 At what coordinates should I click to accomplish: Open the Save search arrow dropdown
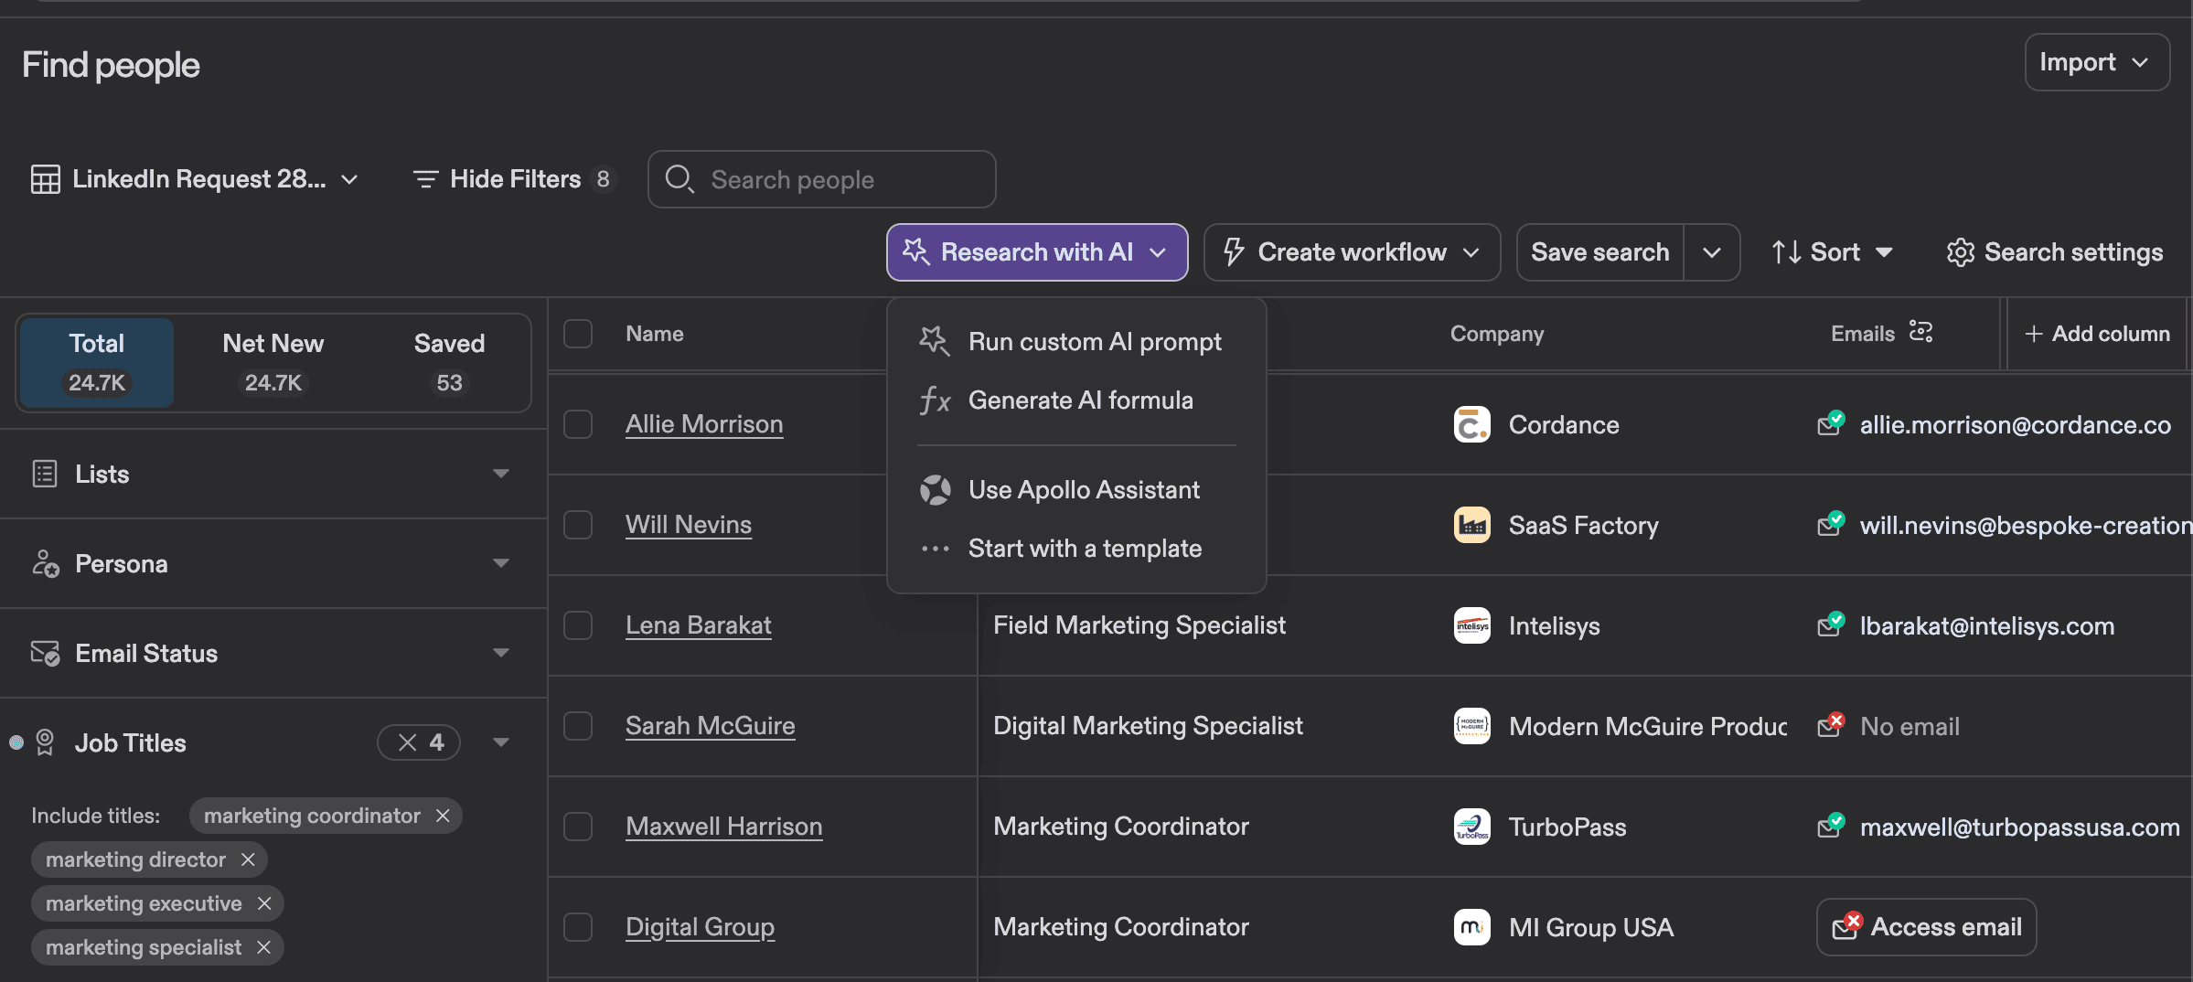pos(1712,252)
